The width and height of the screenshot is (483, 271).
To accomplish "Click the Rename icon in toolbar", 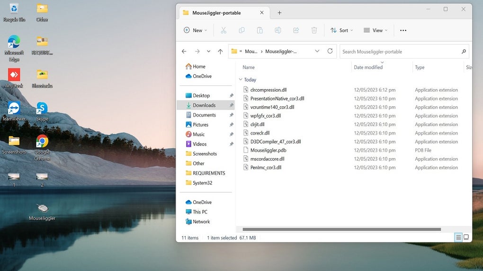I will (x=278, y=30).
